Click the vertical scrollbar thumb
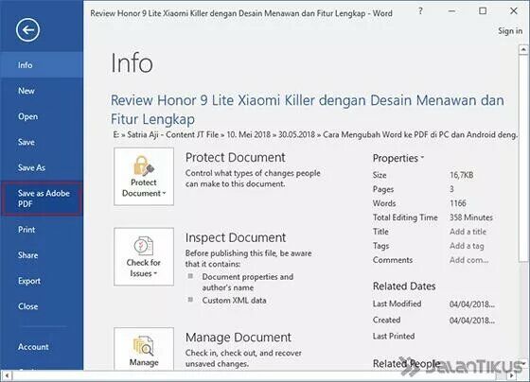530x382 pixels. click(x=523, y=157)
